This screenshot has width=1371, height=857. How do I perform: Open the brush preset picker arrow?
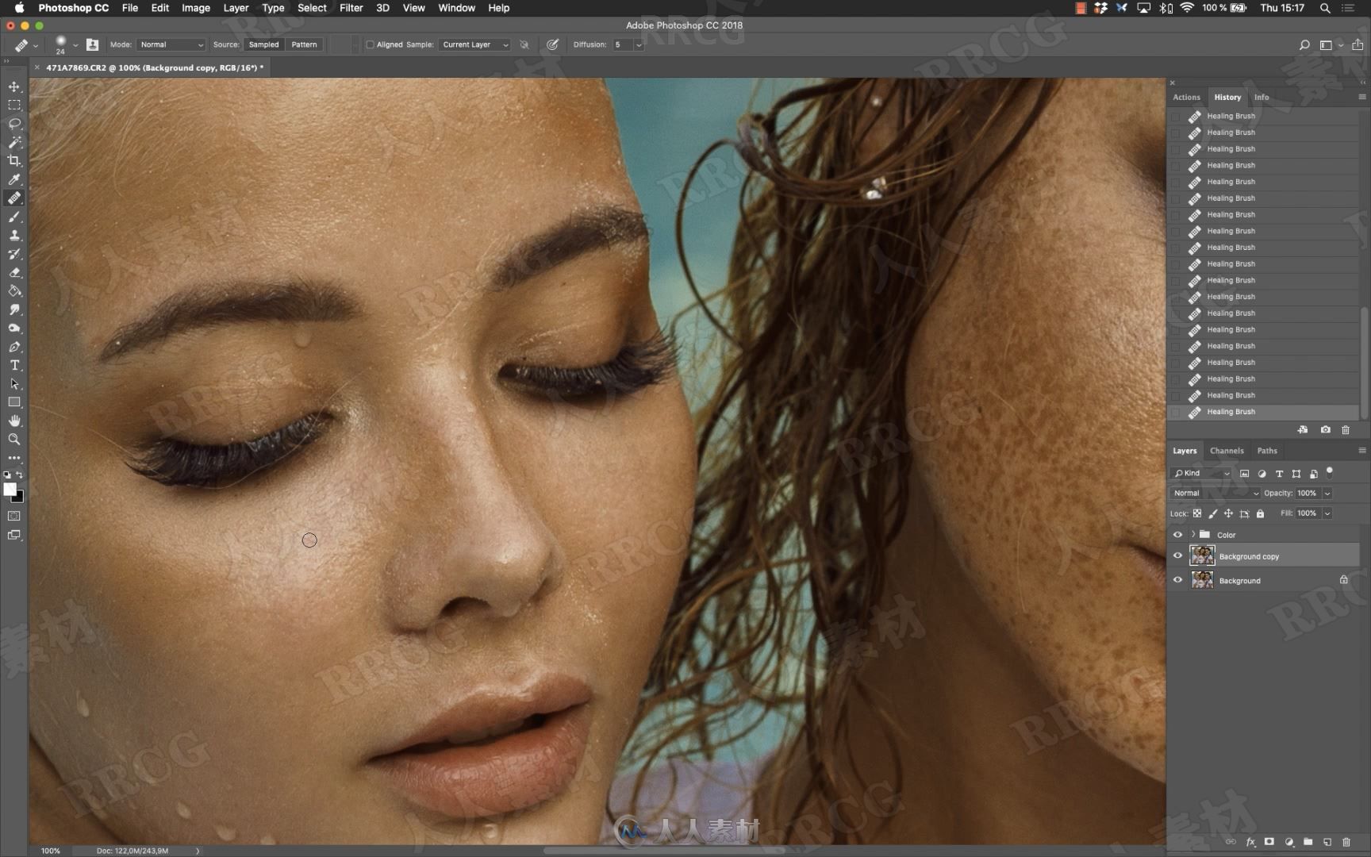[75, 45]
